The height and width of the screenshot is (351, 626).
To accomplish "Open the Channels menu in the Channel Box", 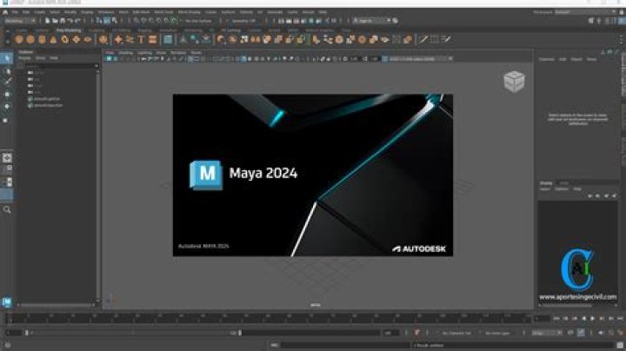I will (x=547, y=59).
